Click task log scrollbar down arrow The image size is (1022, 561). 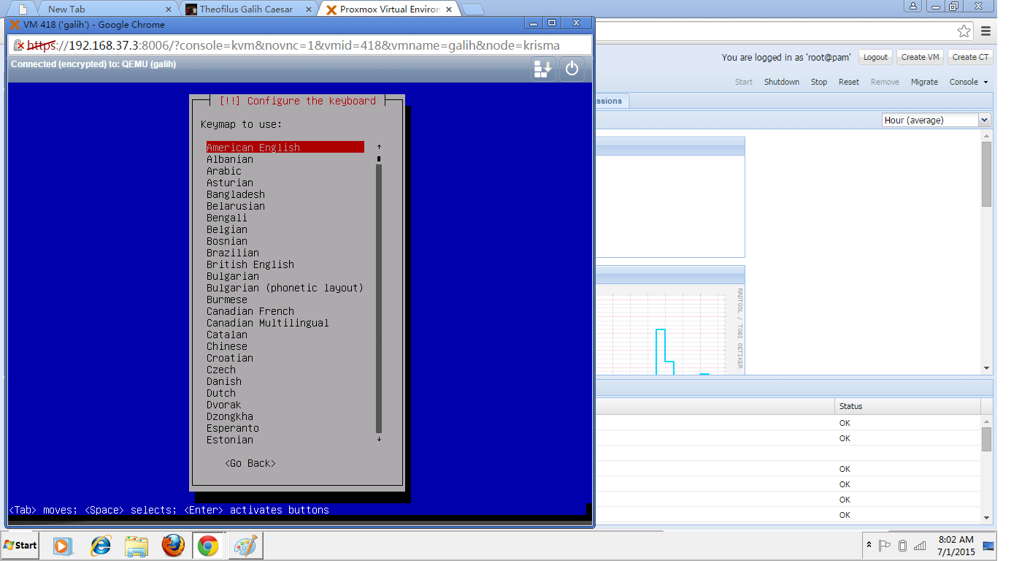pyautogui.click(x=986, y=518)
